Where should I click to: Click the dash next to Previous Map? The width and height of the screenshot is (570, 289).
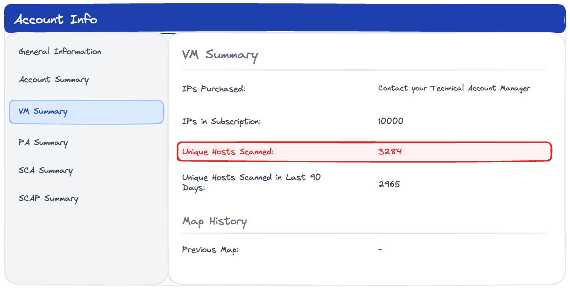pyautogui.click(x=380, y=250)
